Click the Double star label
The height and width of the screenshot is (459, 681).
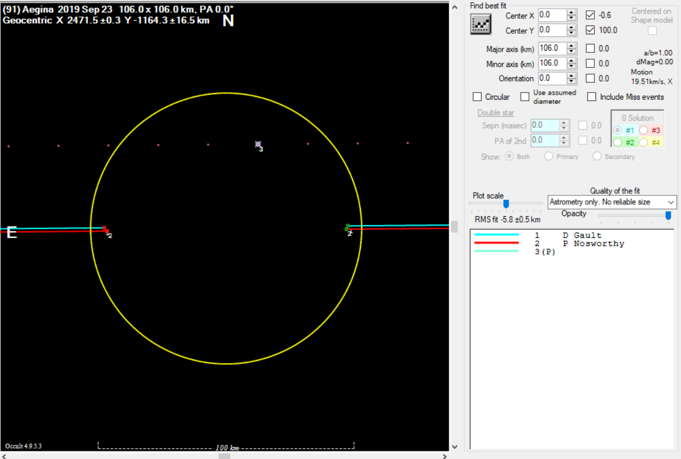496,113
